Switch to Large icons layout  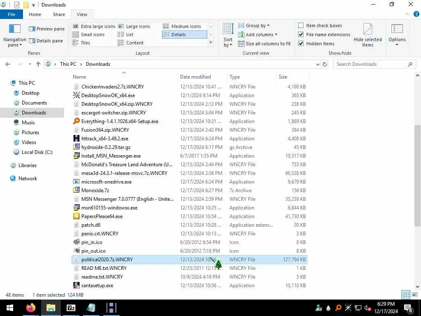134,26
